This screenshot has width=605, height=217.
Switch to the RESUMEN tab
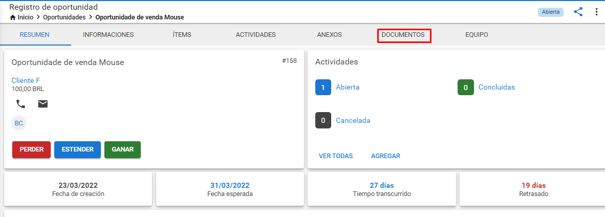pyautogui.click(x=35, y=35)
